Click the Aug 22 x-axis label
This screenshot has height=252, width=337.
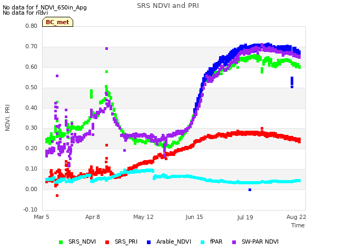[x=296, y=217]
